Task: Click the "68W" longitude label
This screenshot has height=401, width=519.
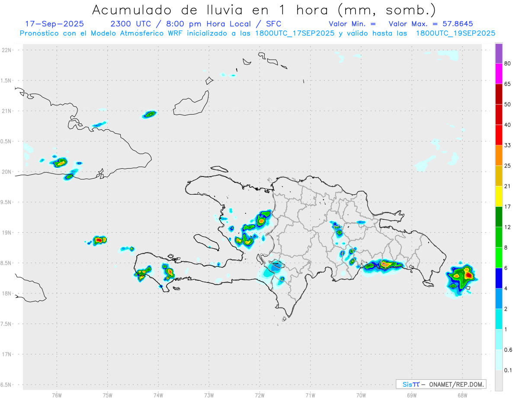Action: click(x=462, y=395)
